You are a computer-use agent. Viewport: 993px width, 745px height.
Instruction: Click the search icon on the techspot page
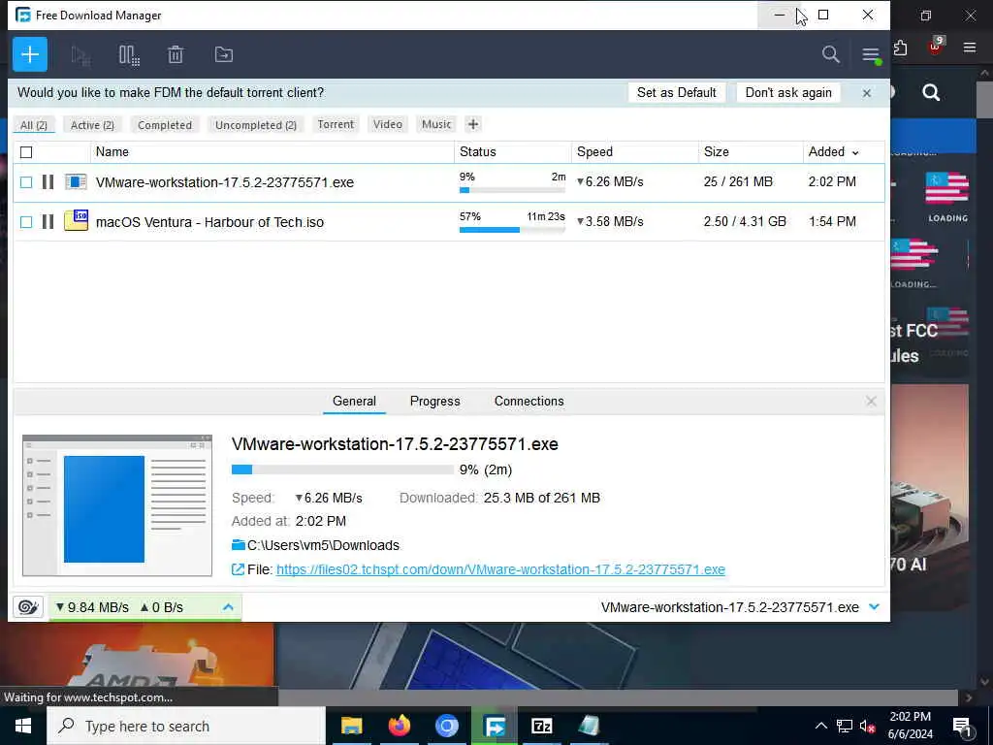tap(931, 93)
